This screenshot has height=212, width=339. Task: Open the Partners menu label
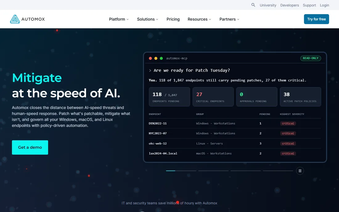[x=227, y=19]
